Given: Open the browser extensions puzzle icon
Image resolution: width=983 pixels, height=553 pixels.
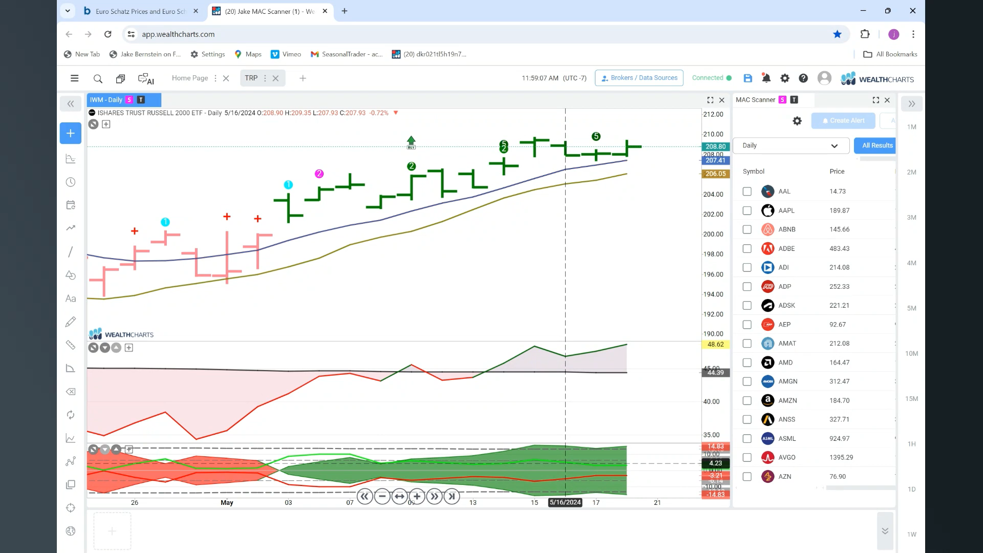Looking at the screenshot, I should (865, 34).
